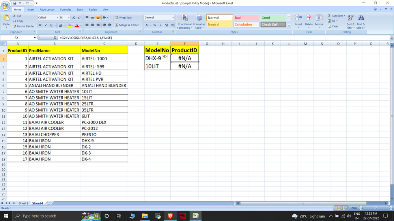The image size is (394, 221).
Task: Switch to the Review tab
Action: (93, 9)
